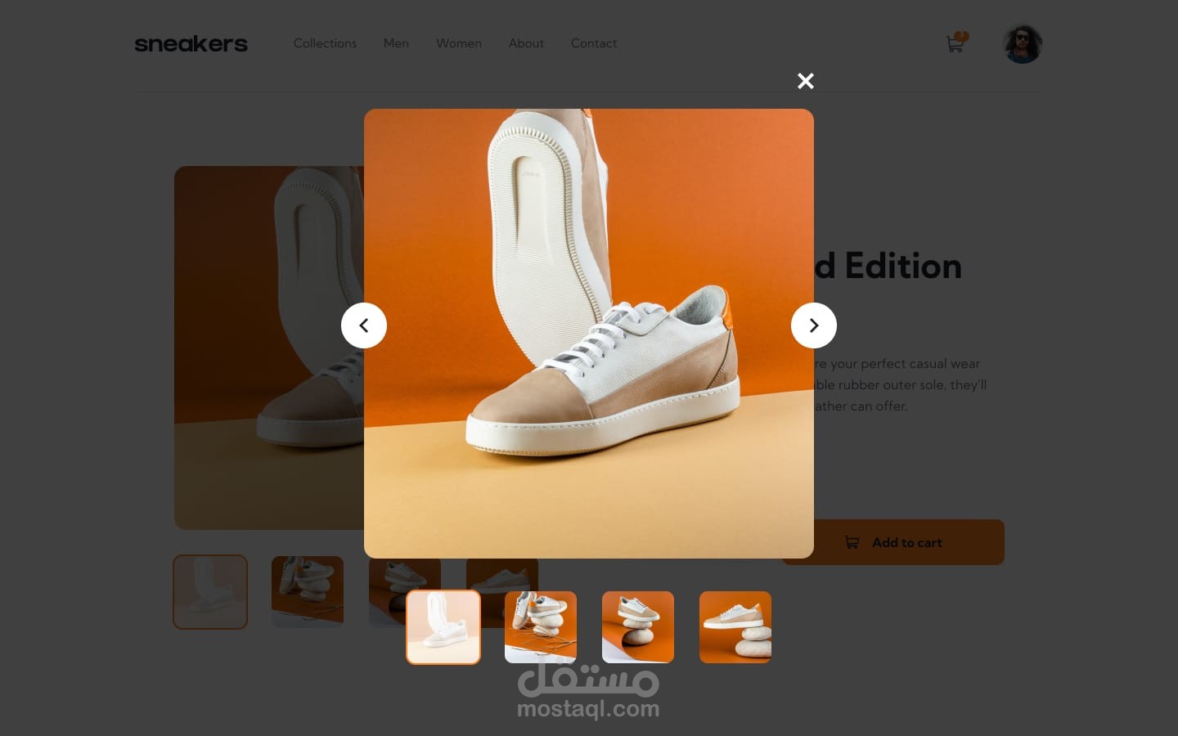Select the fourth lightbox thumbnail
This screenshot has height=736, width=1178.
[x=735, y=627]
